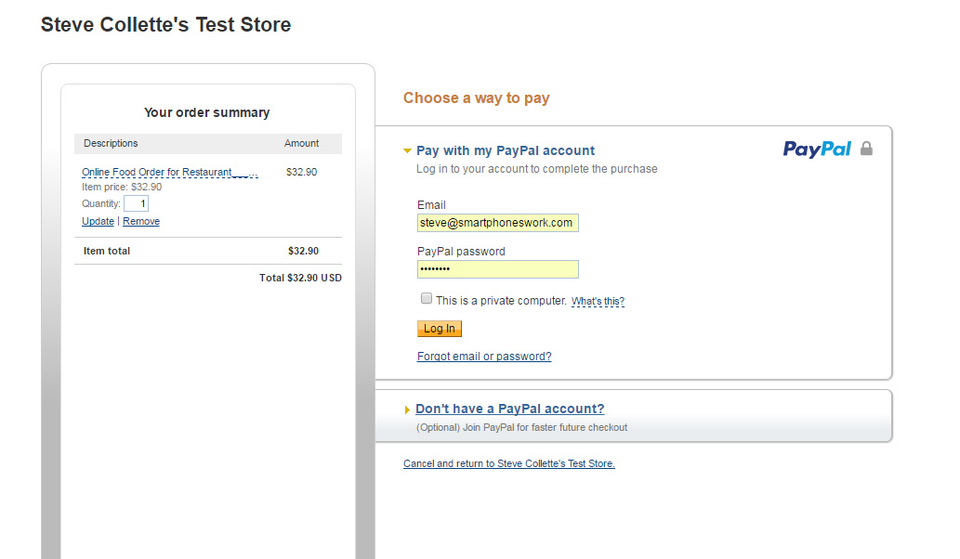Open Online Food Order for Restaurant link
This screenshot has width=960, height=559.
pyautogui.click(x=170, y=173)
